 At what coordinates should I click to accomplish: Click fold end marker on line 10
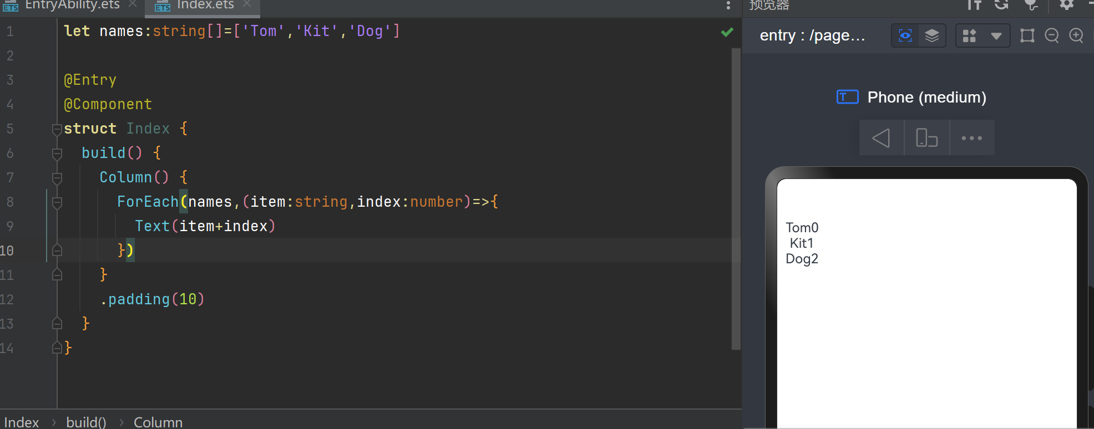(57, 251)
